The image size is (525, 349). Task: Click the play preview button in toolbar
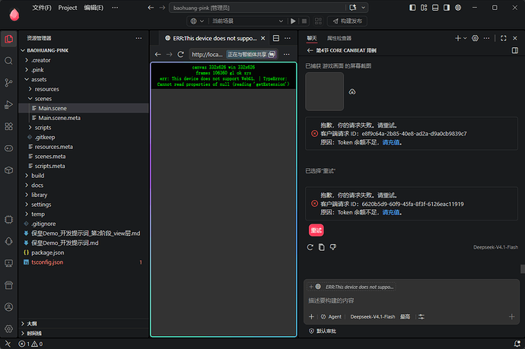293,21
